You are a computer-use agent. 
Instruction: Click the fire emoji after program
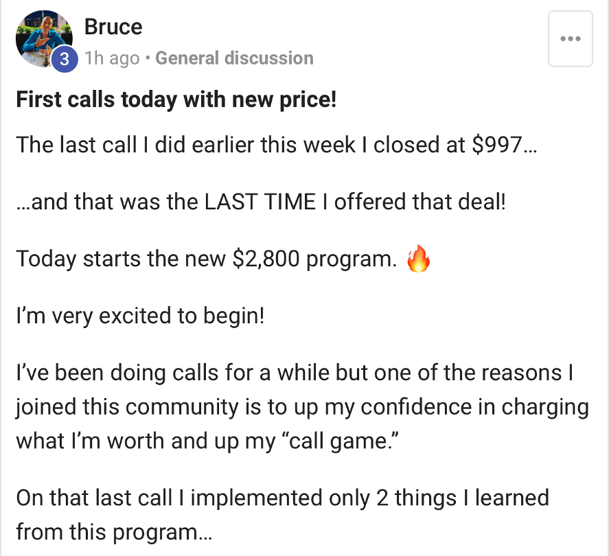418,259
